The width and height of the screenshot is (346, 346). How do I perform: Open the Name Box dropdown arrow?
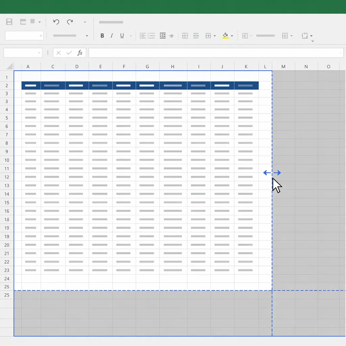click(39, 53)
